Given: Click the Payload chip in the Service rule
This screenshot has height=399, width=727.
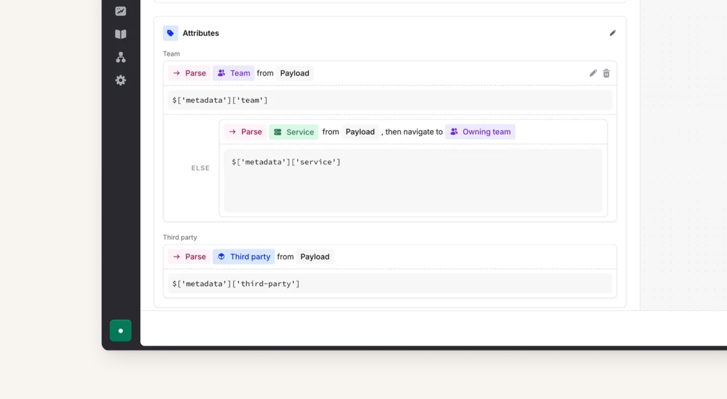Looking at the screenshot, I should coord(360,132).
